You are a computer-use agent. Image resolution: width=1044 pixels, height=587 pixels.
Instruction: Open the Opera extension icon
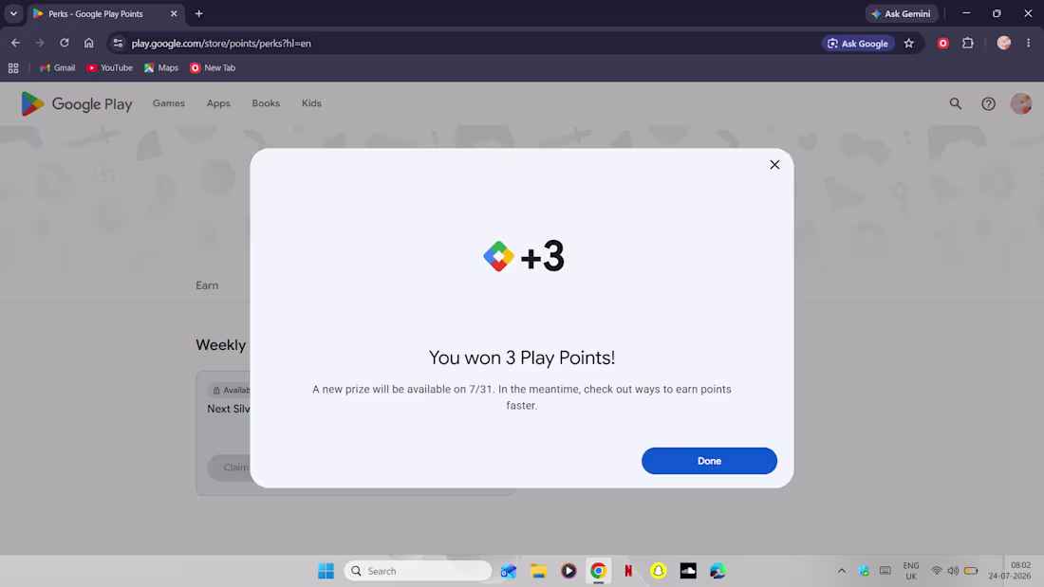pos(942,44)
